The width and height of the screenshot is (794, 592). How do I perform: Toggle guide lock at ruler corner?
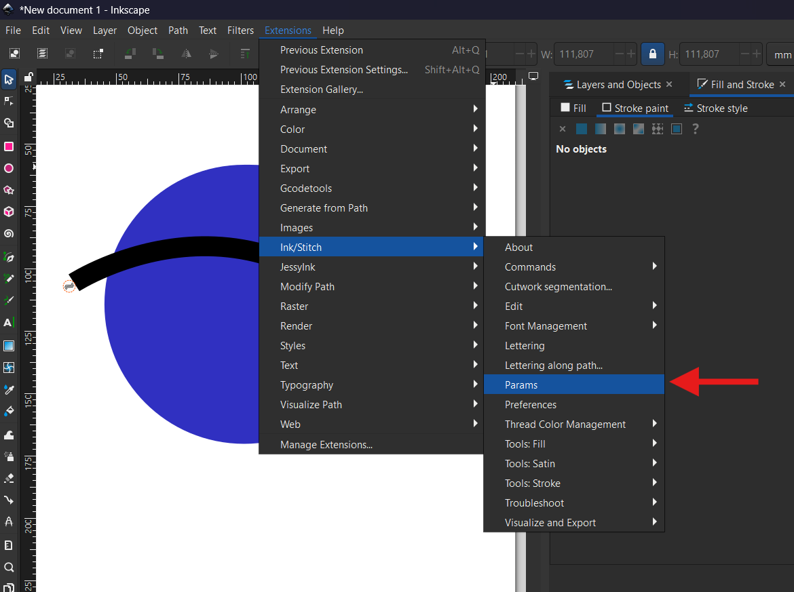pyautogui.click(x=29, y=77)
